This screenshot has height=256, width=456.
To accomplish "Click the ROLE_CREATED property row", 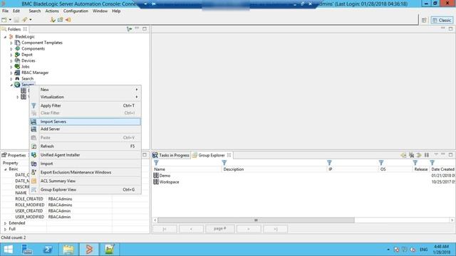I will [75, 199].
